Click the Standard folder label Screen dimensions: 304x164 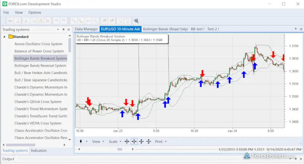pyautogui.click(x=21, y=37)
